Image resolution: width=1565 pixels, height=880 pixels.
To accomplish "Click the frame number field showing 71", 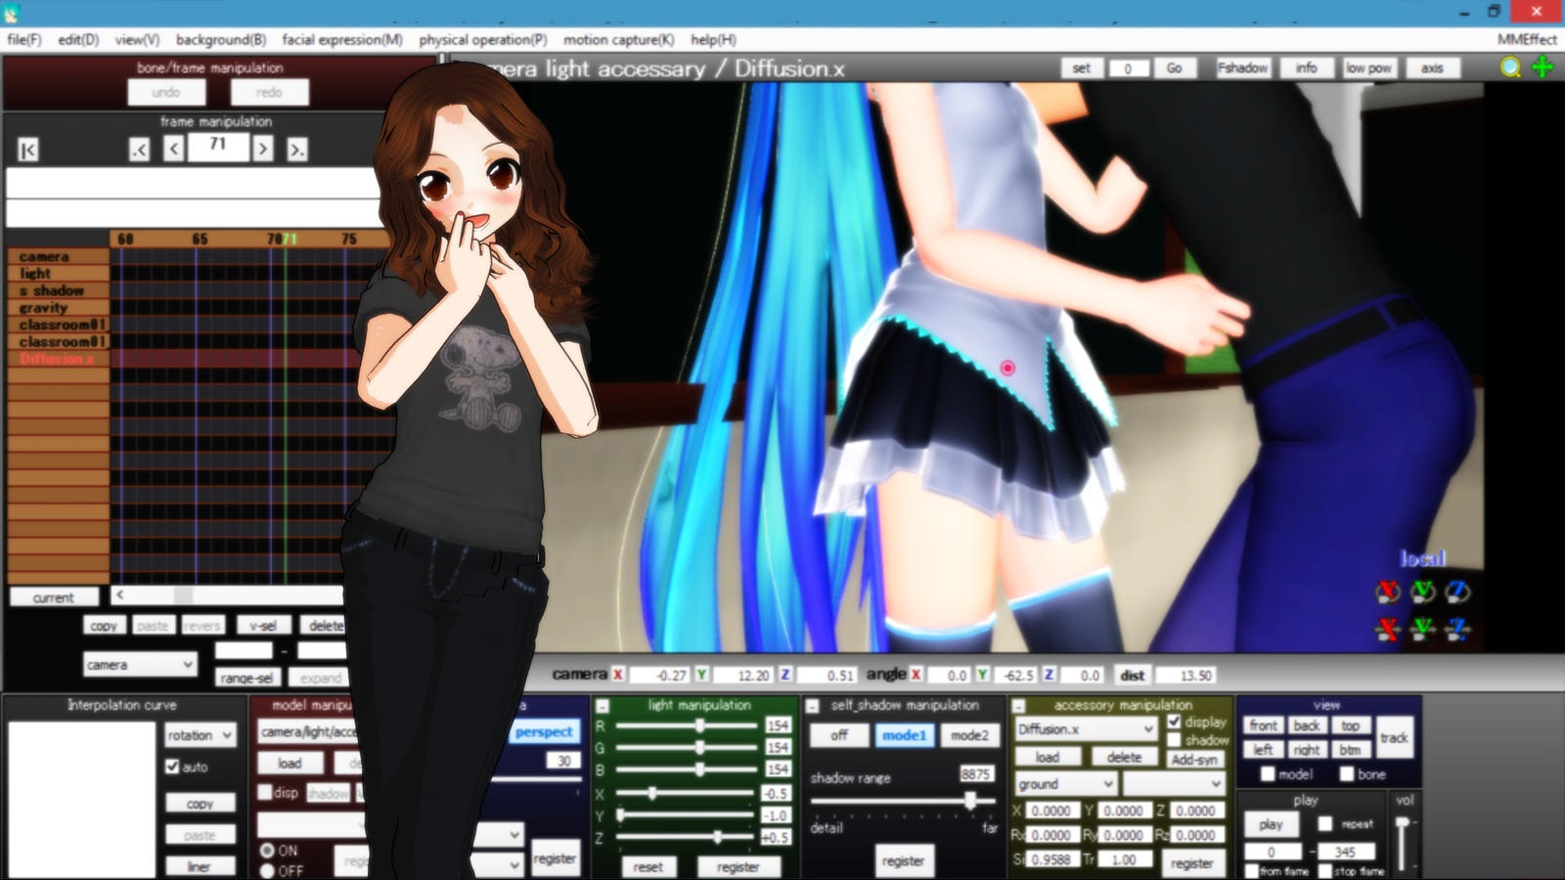I will 218,147.
